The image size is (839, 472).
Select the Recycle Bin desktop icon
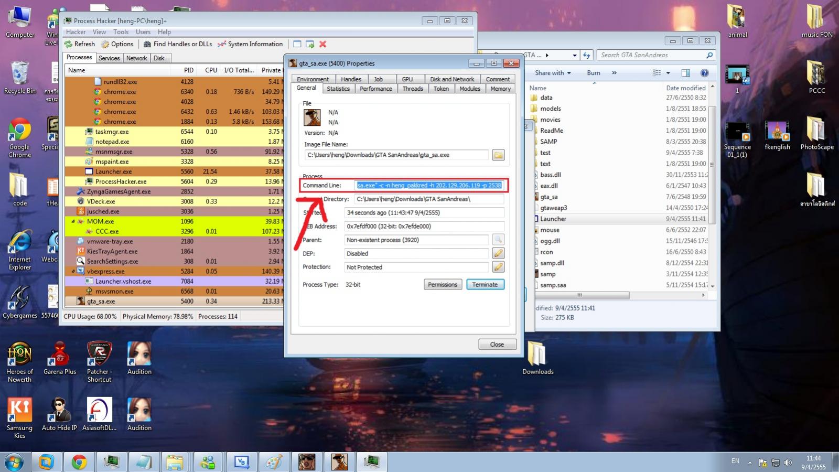point(19,78)
